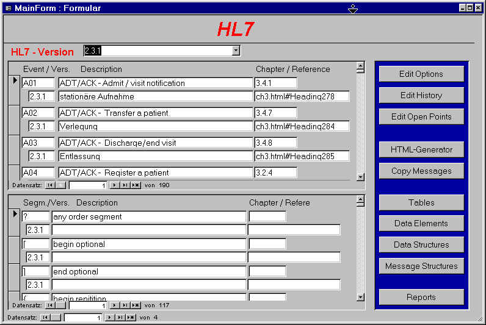Go to next record in main form navigator
The height and width of the screenshot is (325, 486).
tap(109, 317)
